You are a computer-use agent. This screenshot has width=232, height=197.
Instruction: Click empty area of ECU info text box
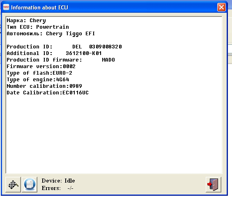(114, 133)
